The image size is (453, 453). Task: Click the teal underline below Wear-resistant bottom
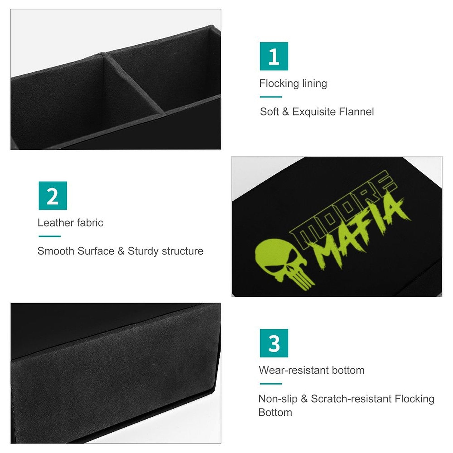(271, 384)
